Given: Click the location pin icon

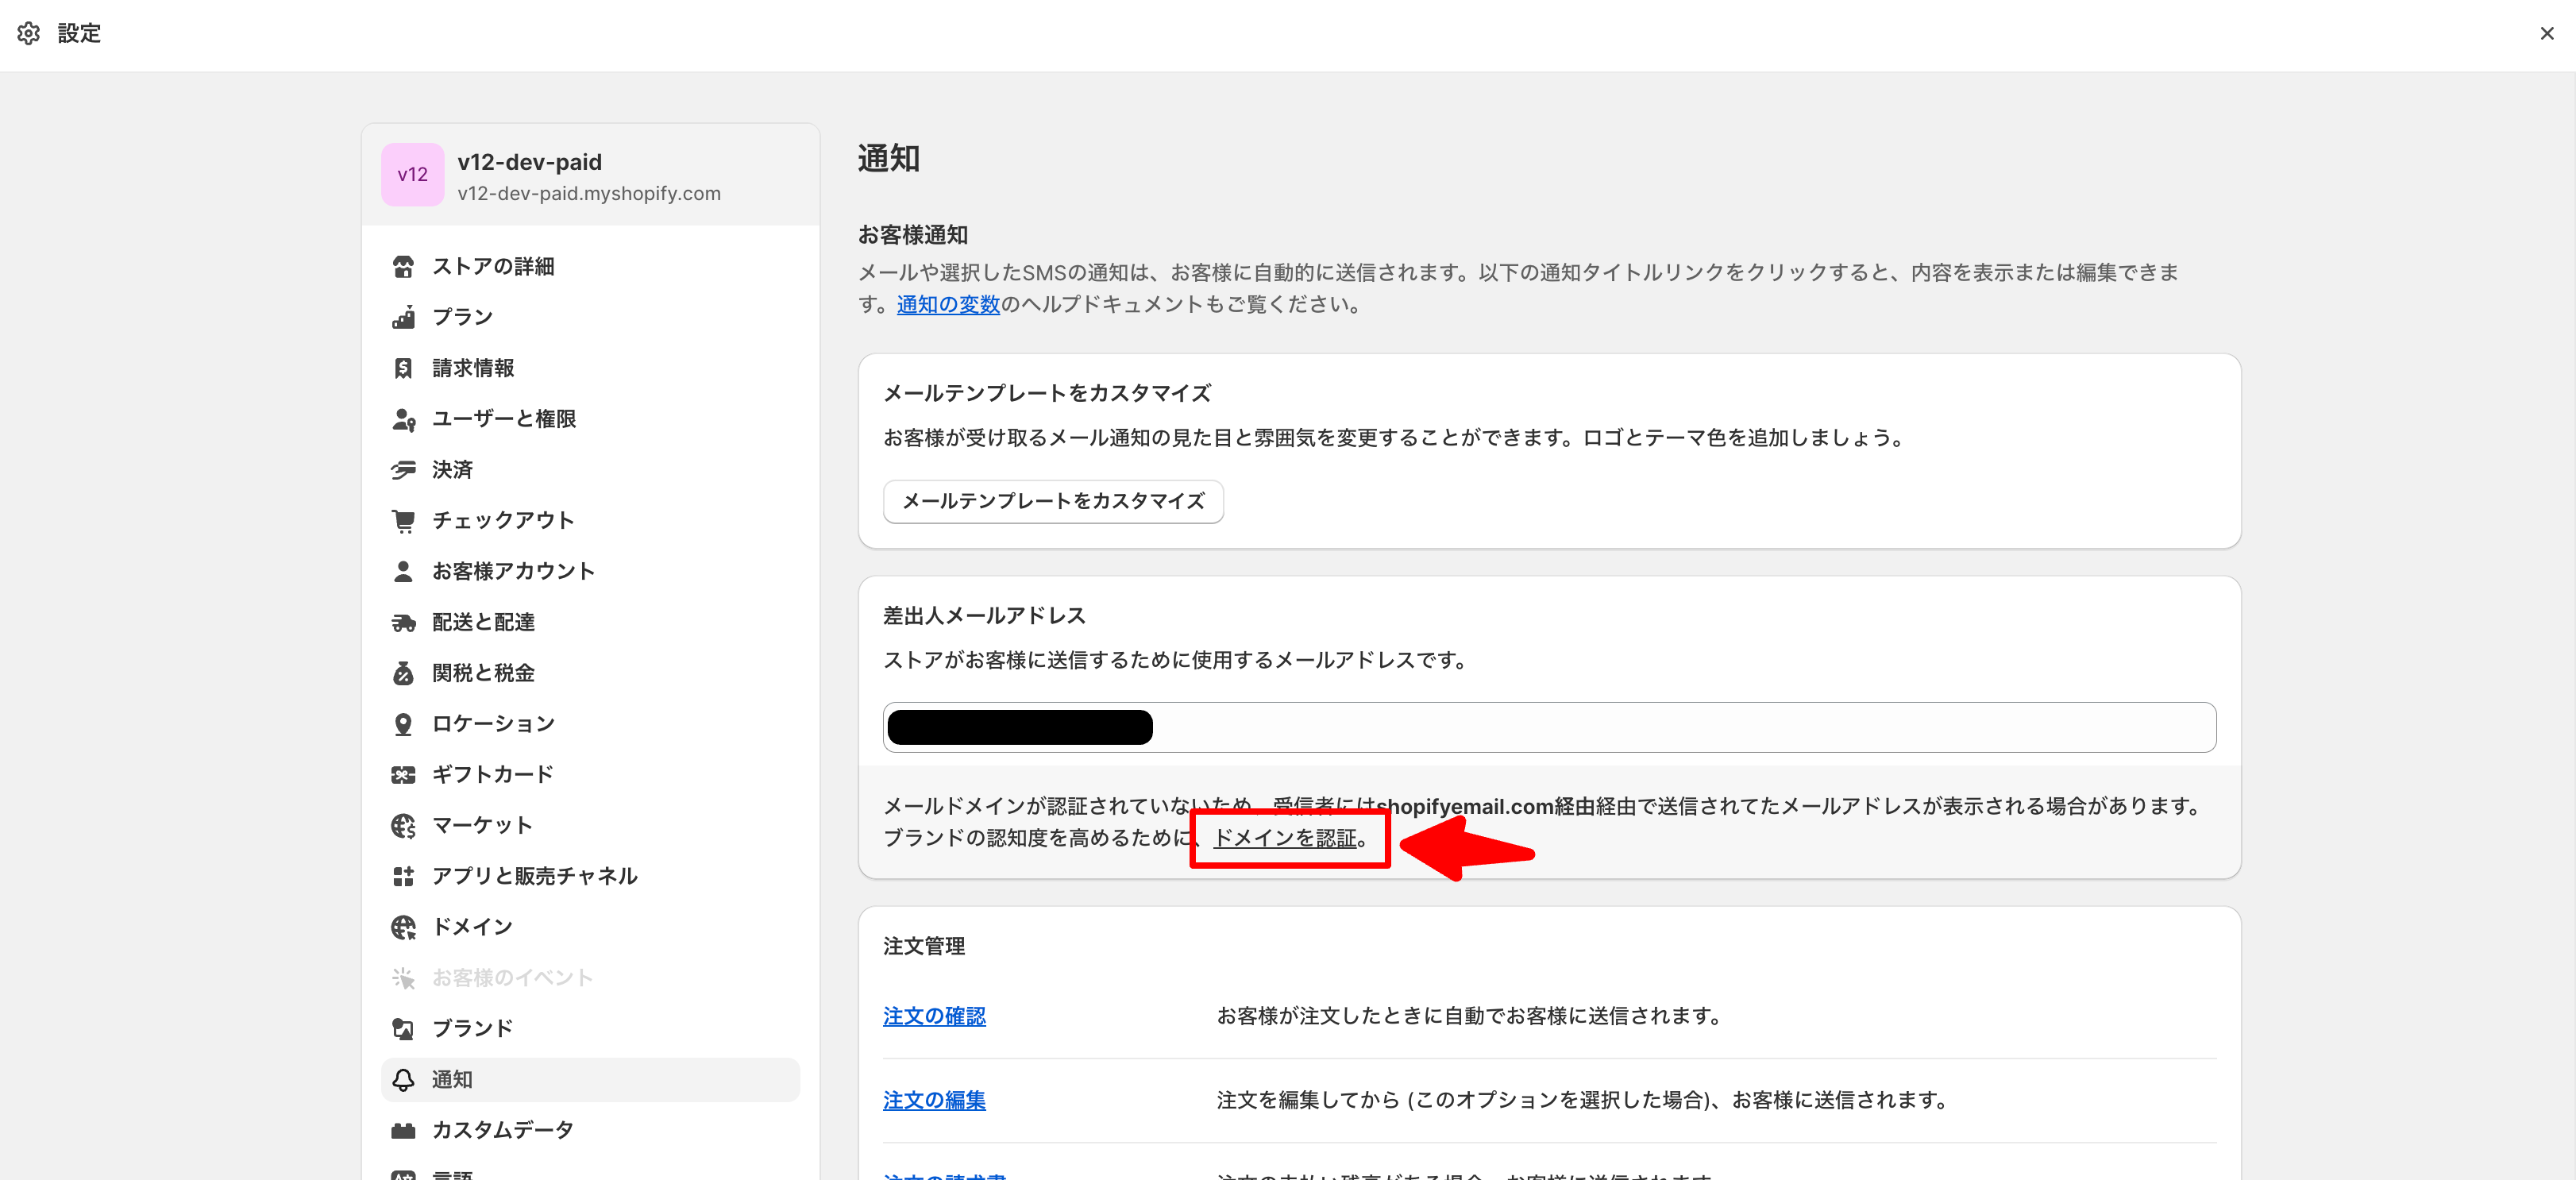Looking at the screenshot, I should click(403, 724).
